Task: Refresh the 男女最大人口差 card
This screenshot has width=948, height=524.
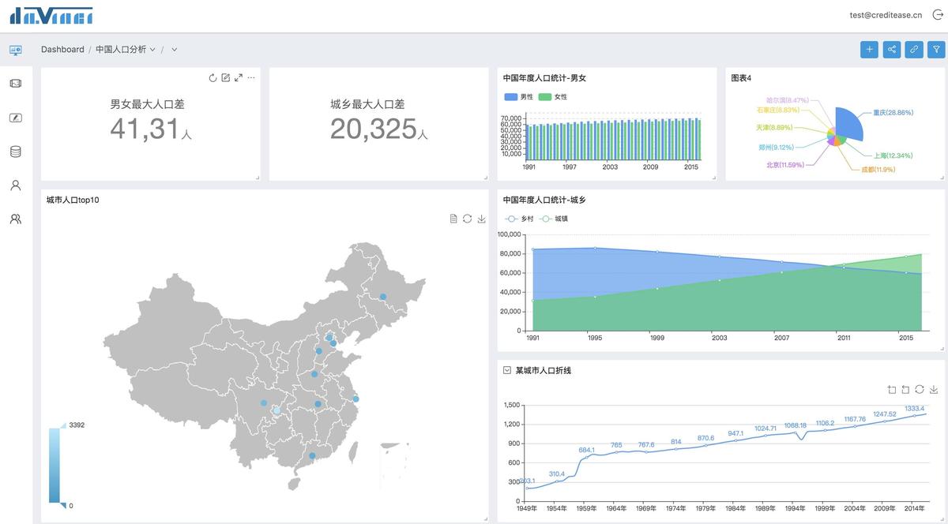Action: [x=213, y=77]
